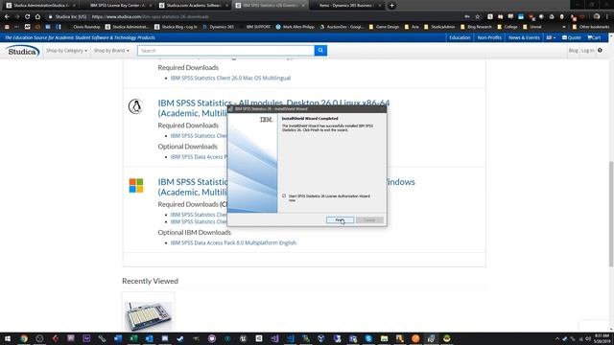Open the Chrome three-dot menu
Image resolution: width=614 pixels, height=345 pixels.
tap(607, 17)
